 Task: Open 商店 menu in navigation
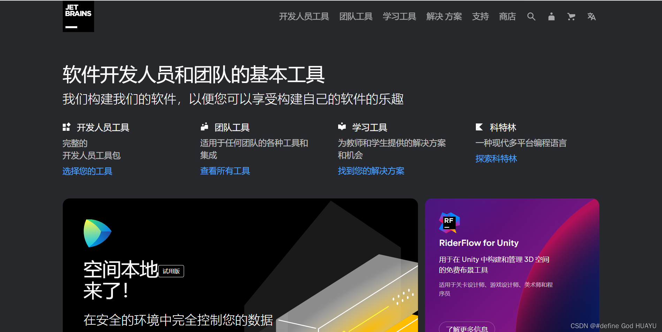click(507, 16)
